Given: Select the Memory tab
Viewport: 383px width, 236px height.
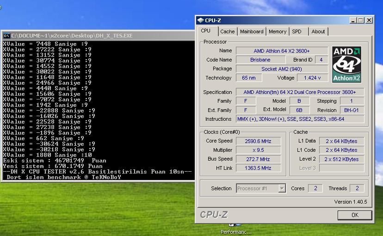Looking at the screenshot, I should click(278, 31).
